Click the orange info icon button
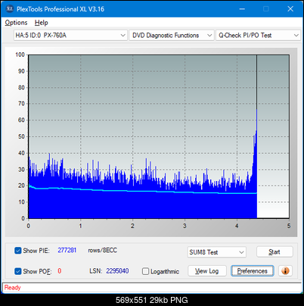Screen dimensions: 304x306 [285, 271]
